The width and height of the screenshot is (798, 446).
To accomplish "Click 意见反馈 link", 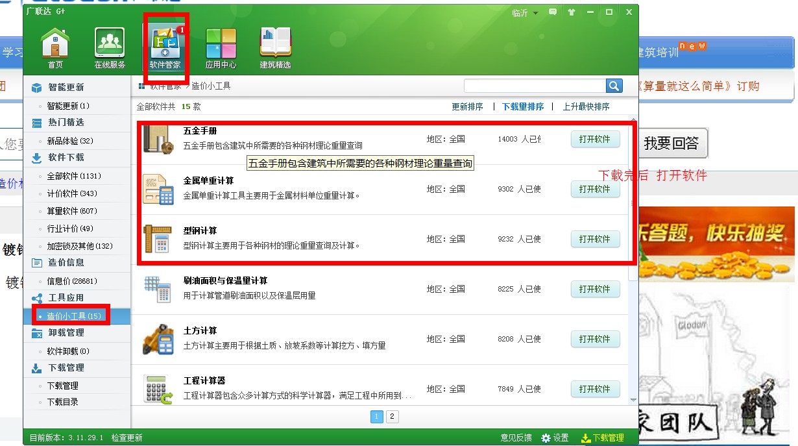I will tap(516, 438).
